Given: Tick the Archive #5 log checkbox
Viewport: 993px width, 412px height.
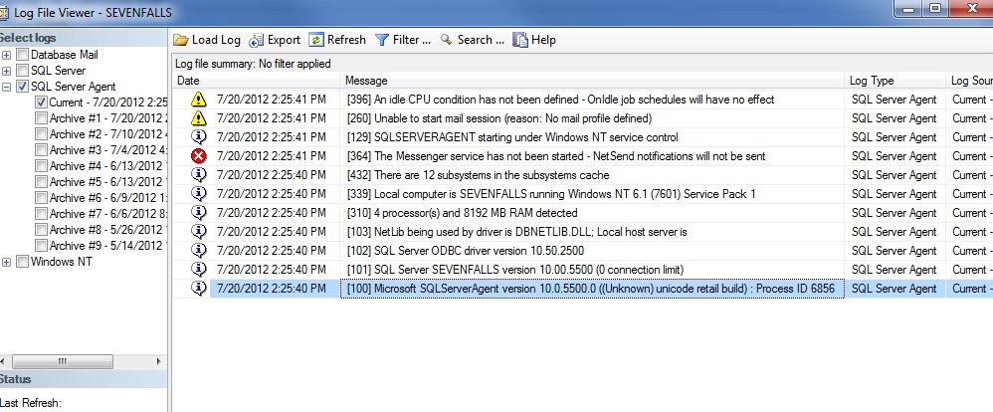Looking at the screenshot, I should coord(41,182).
